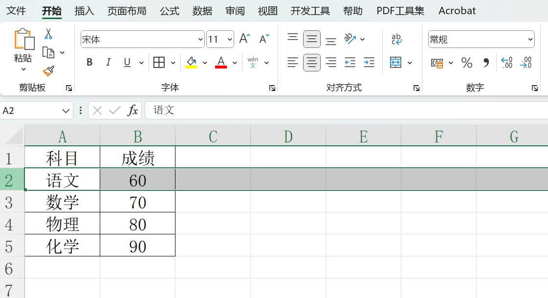This screenshot has height=298, width=548.
Task: Apply red font color
Action: pyautogui.click(x=221, y=62)
